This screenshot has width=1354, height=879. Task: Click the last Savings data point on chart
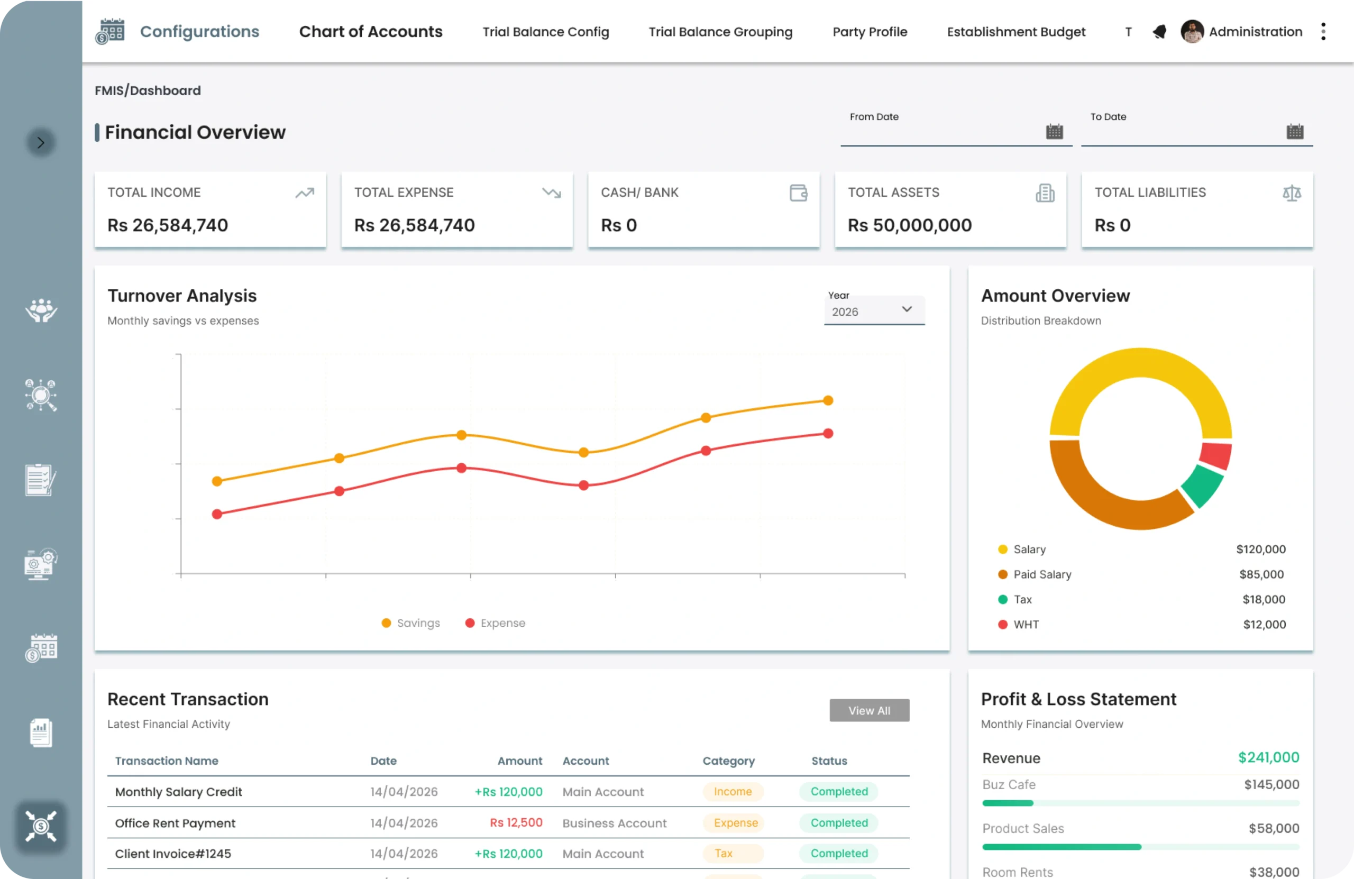coord(828,400)
